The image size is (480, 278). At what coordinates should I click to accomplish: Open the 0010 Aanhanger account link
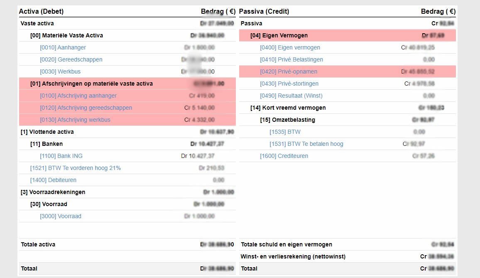pos(63,47)
